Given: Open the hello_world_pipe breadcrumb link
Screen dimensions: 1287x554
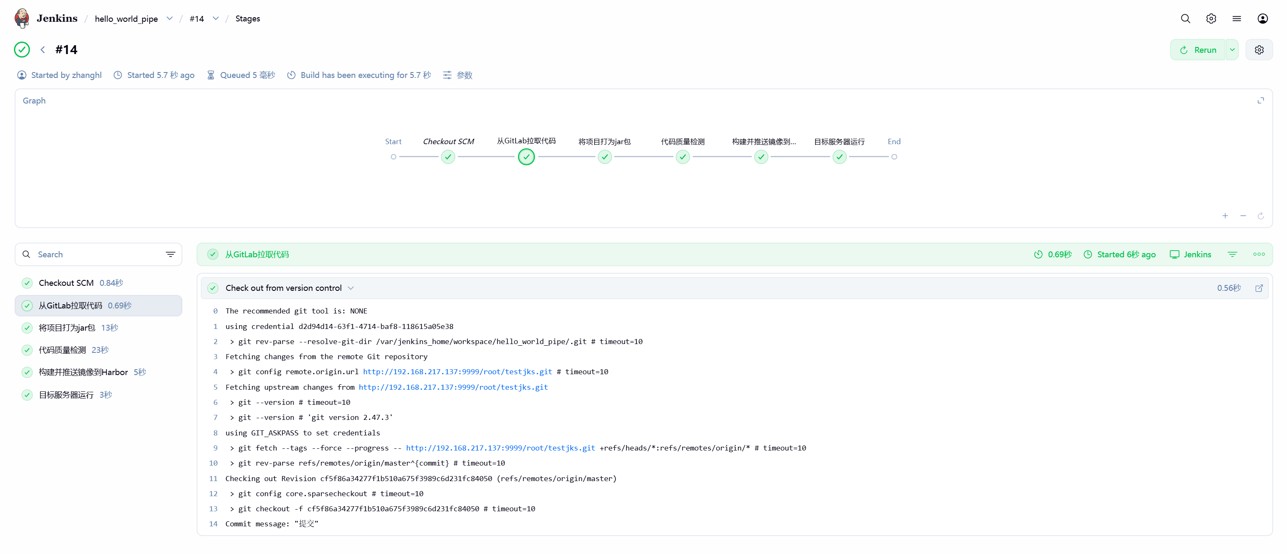Looking at the screenshot, I should click(x=127, y=18).
